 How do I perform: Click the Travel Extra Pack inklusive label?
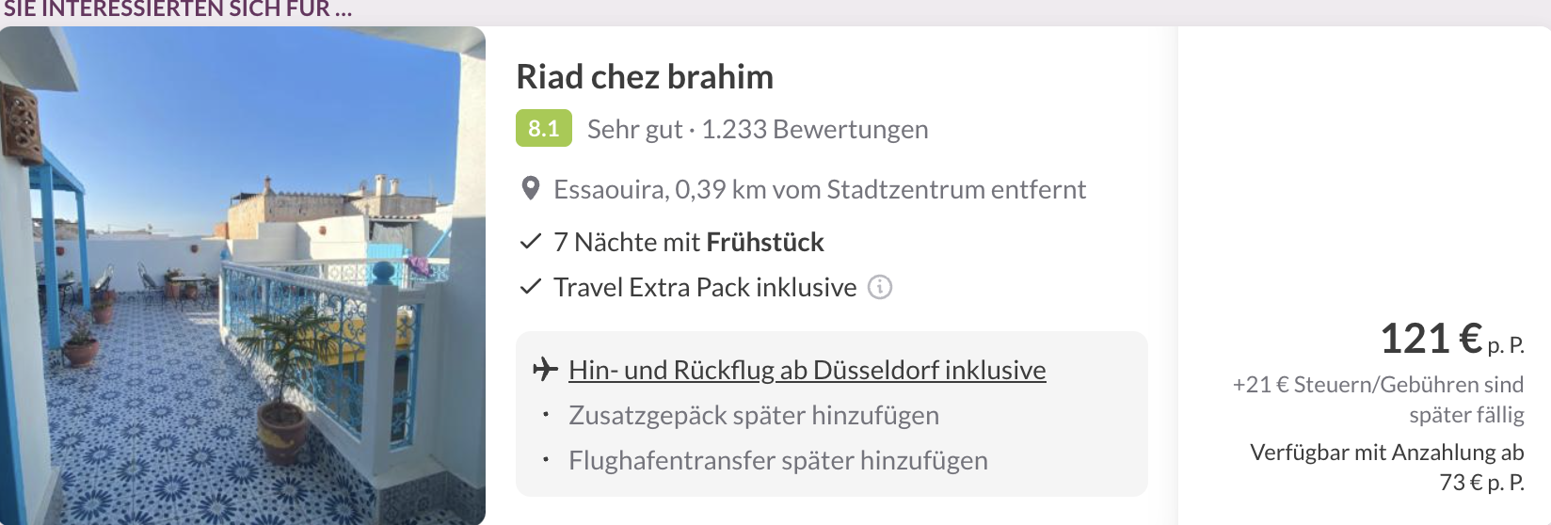(x=704, y=288)
